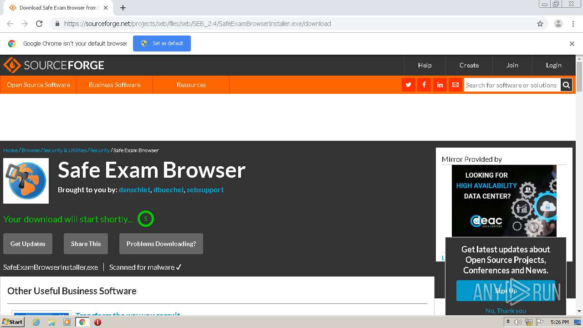The width and height of the screenshot is (583, 328).
Task: Click the SourceForge logo
Action: pos(54,65)
